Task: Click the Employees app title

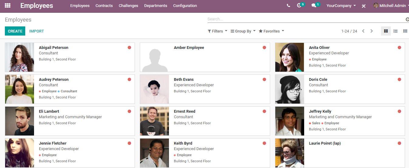Action: 37,5
